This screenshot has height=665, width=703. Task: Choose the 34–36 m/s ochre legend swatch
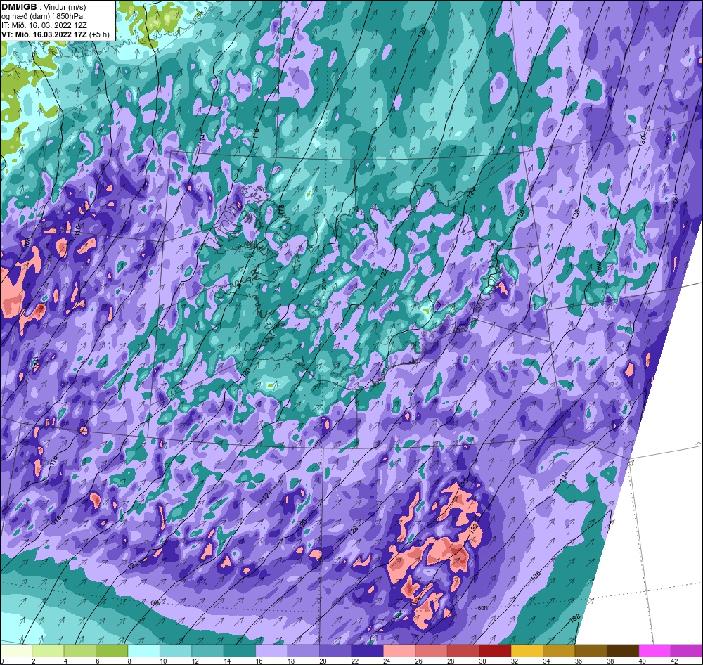click(559, 651)
